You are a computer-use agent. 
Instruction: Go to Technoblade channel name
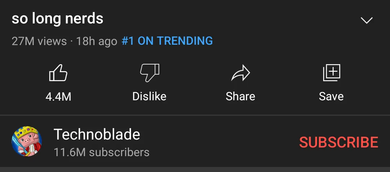click(x=97, y=134)
